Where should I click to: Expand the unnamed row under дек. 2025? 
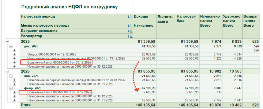click(14, 50)
